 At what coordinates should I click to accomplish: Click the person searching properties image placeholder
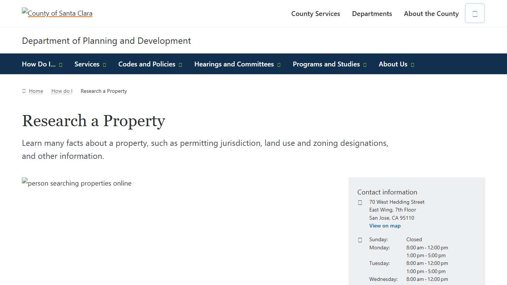(76, 183)
